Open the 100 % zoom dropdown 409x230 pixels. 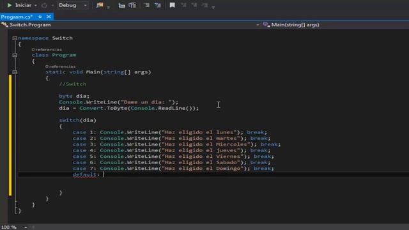click(x=26, y=227)
